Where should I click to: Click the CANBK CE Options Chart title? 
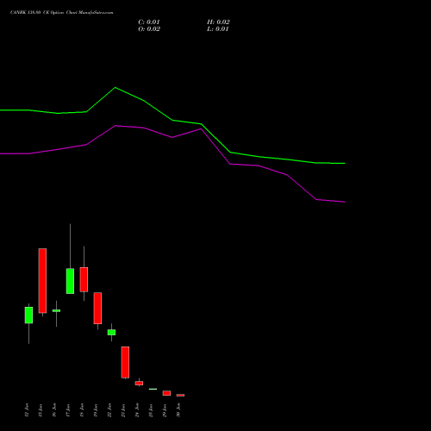pyautogui.click(x=61, y=12)
